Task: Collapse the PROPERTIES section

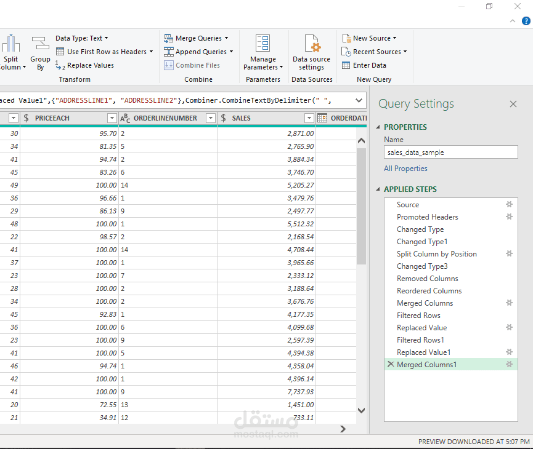Action: point(378,127)
